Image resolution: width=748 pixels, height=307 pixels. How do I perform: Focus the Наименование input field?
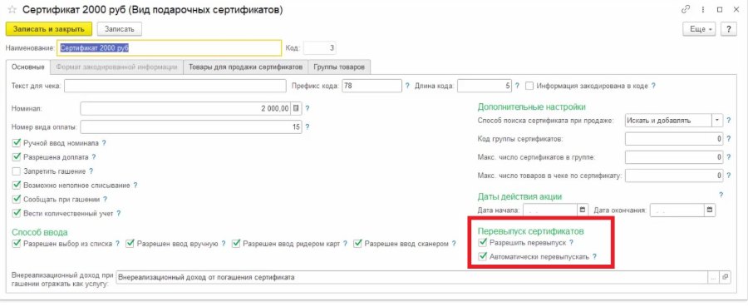(x=170, y=47)
